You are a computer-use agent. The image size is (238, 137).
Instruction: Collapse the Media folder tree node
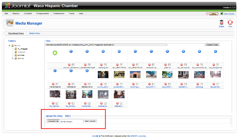pyautogui.click(x=9, y=45)
